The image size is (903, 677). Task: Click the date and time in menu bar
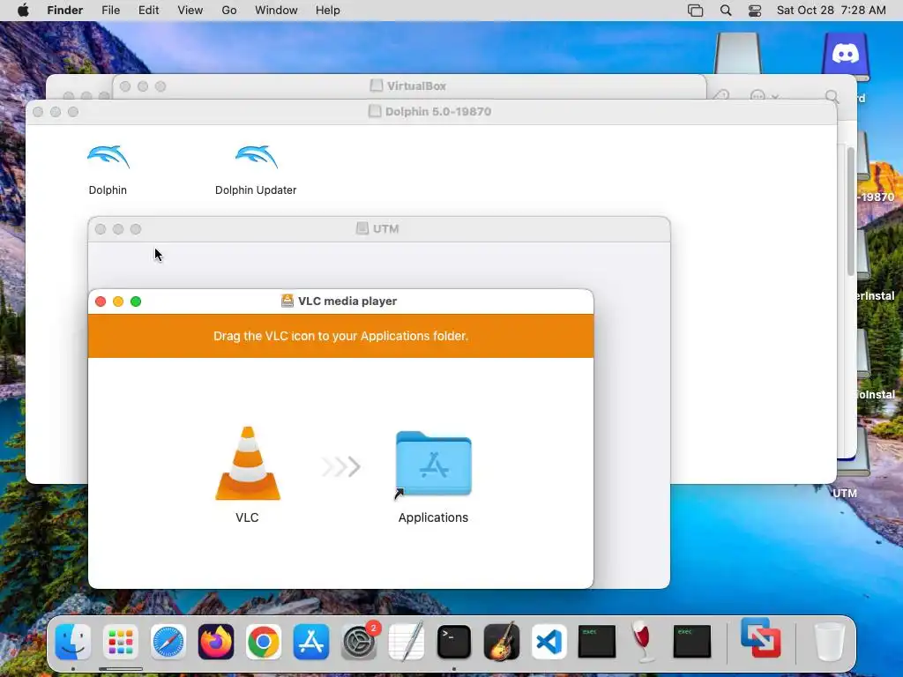(831, 11)
